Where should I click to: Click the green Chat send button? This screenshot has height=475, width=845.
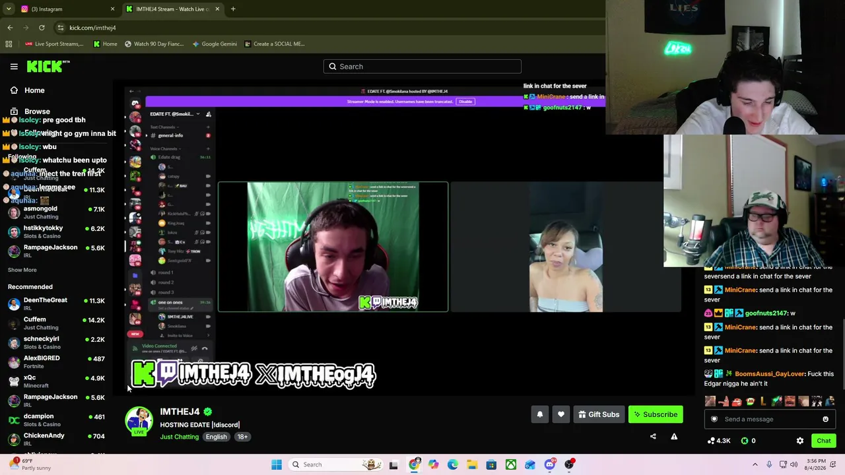824,441
